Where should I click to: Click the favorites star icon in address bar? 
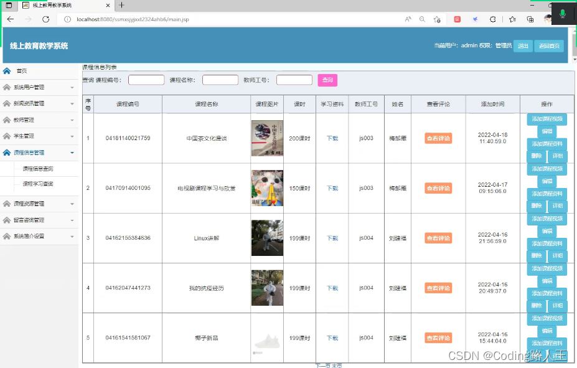[x=438, y=19]
